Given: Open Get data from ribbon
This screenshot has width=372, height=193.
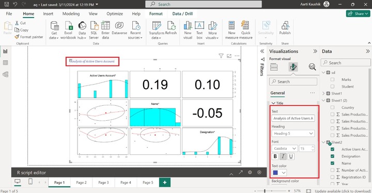Looking at the screenshot, I should click(54, 30).
